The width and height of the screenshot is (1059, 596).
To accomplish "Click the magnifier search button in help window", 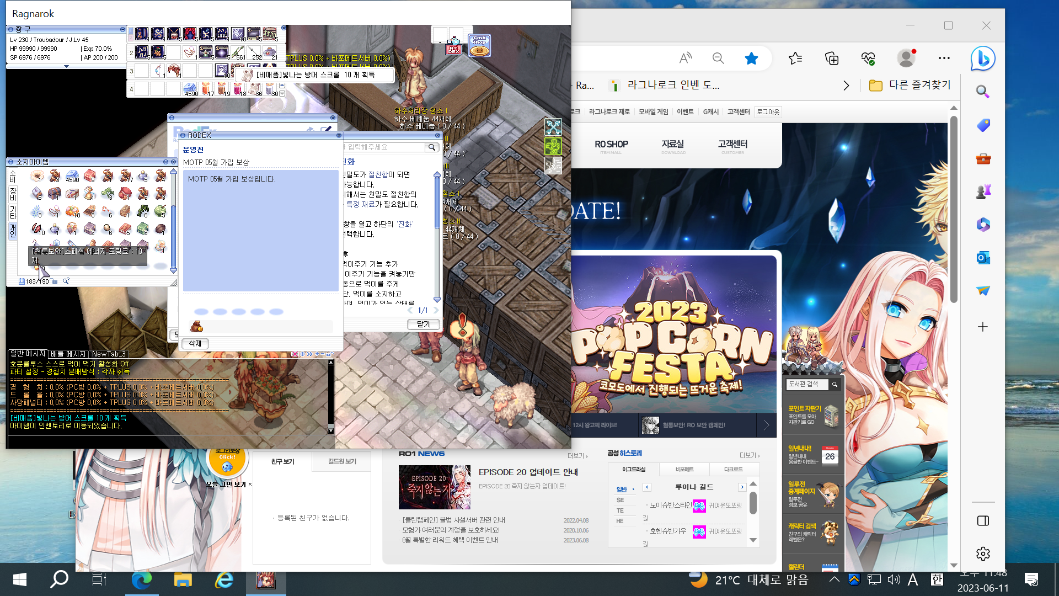I will pos(432,147).
